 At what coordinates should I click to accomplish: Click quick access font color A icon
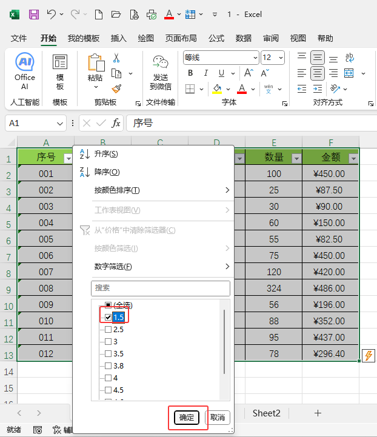169,14
